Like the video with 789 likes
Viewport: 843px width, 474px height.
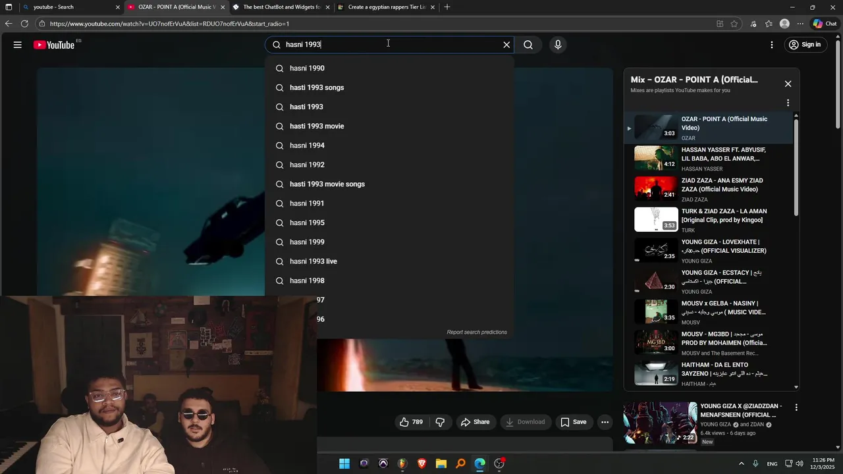click(411, 422)
